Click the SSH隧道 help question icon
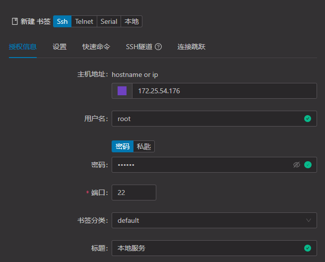 158,47
